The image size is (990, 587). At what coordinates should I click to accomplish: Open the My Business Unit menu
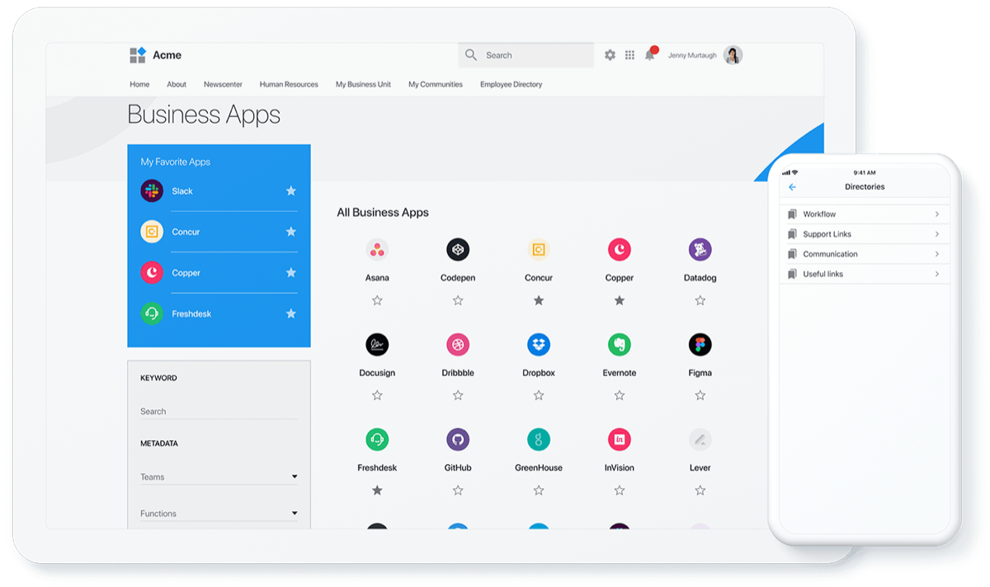coord(363,84)
